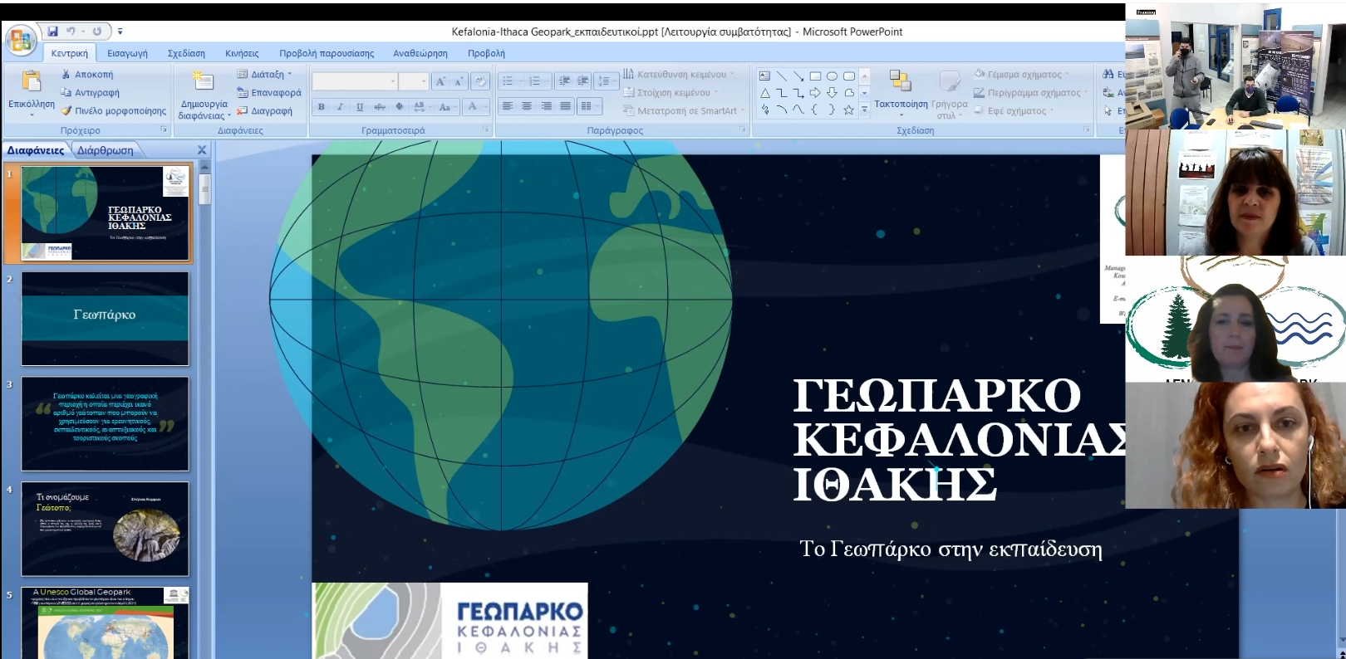This screenshot has width=1346, height=659.
Task: Toggle text shadow formatting
Action: [x=400, y=106]
